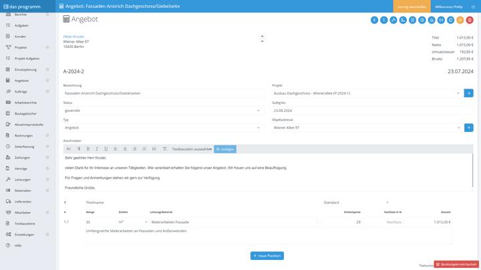Open the Einheit dropdown showing m²
The width and height of the screenshot is (481, 270).
click(132, 222)
